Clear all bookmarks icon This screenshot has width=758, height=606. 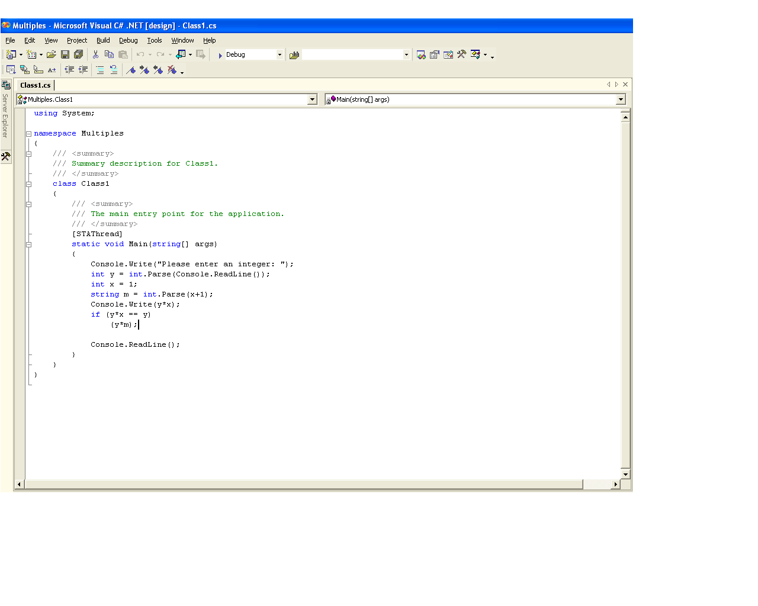(x=172, y=70)
